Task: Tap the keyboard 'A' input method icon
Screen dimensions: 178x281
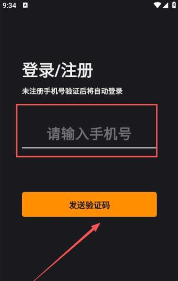Action: pos(25,5)
